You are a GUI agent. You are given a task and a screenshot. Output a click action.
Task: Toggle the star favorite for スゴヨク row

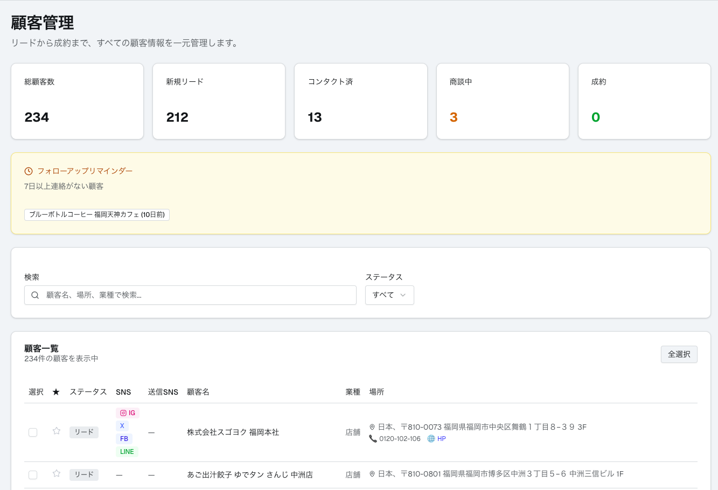(56, 431)
